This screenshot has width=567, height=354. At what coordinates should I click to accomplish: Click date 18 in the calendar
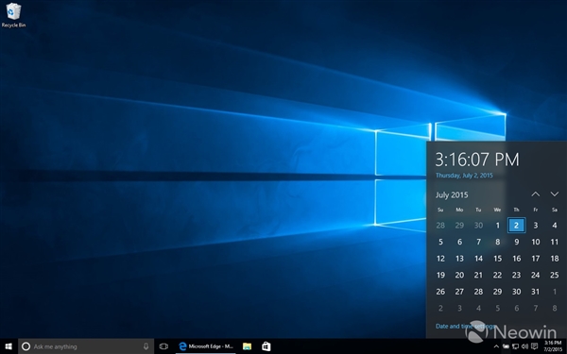point(555,259)
